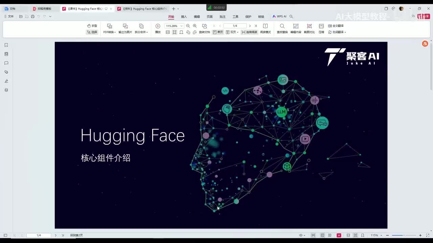Click the print icon in quick access bar
The image size is (433, 243).
pos(32,17)
